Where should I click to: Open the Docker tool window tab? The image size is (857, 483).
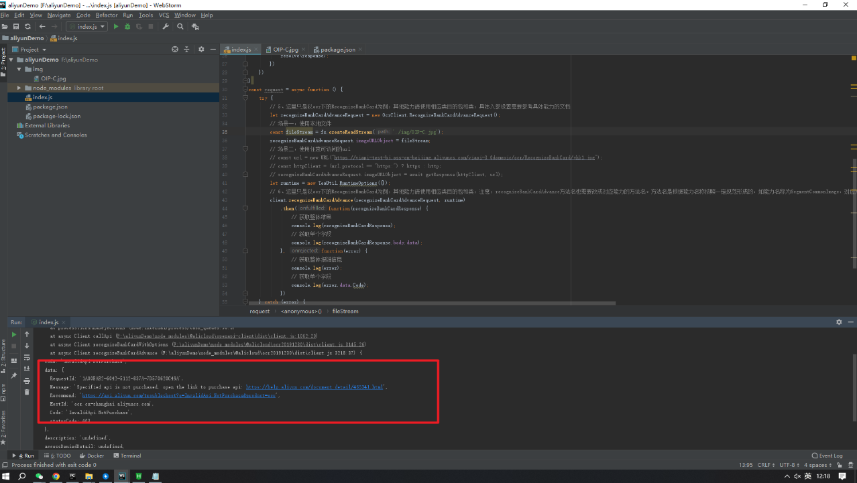point(91,456)
